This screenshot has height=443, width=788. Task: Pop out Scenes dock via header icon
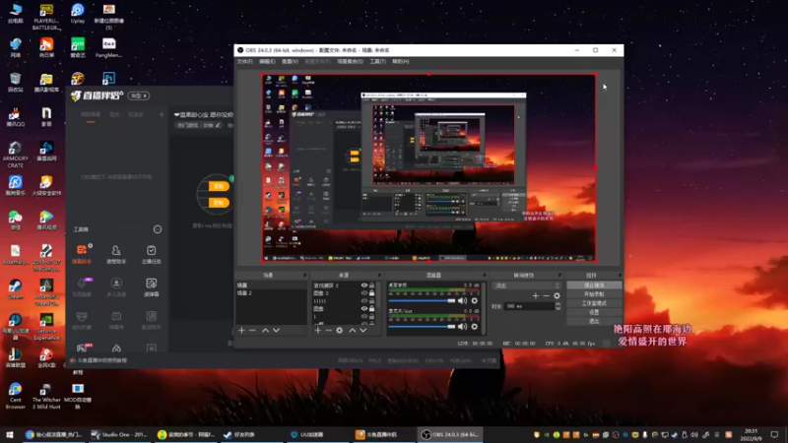(304, 276)
